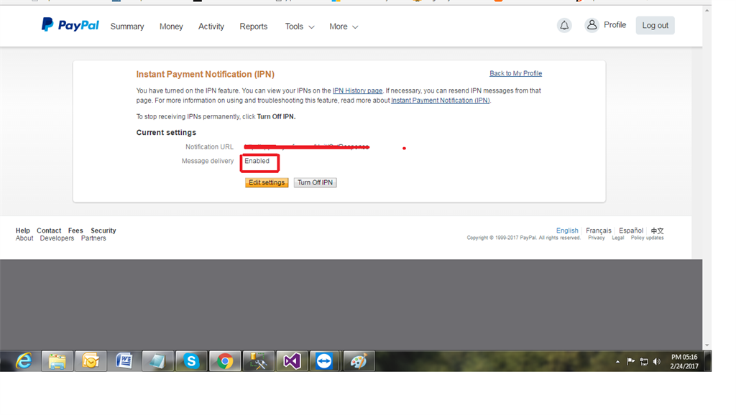Viewport: 736px width, 415px height.
Task: Open Visual Studio from taskbar
Action: pos(292,361)
